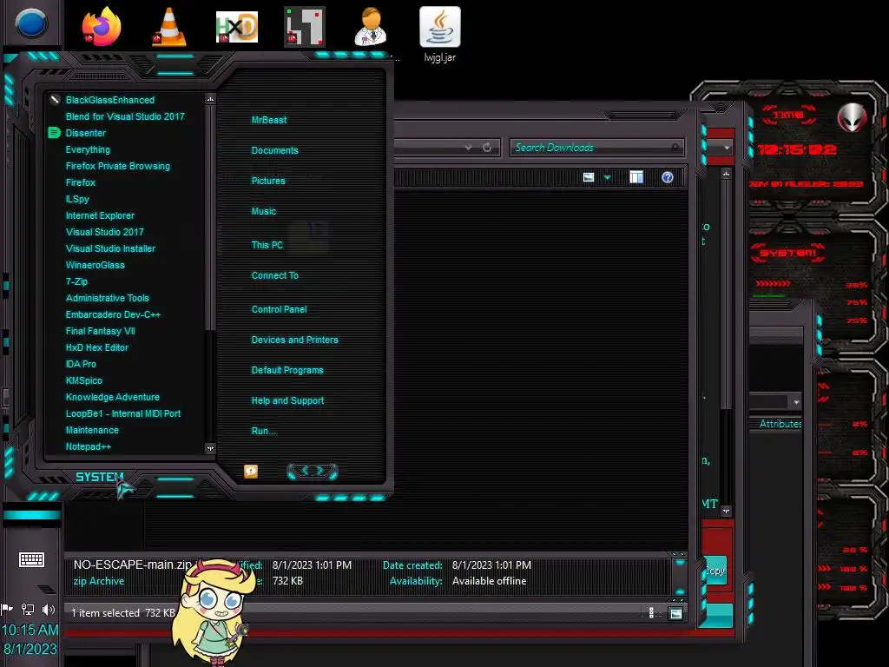Viewport: 889px width, 667px height.
Task: Click the green Dissenter icon in the list
Action: [x=55, y=133]
